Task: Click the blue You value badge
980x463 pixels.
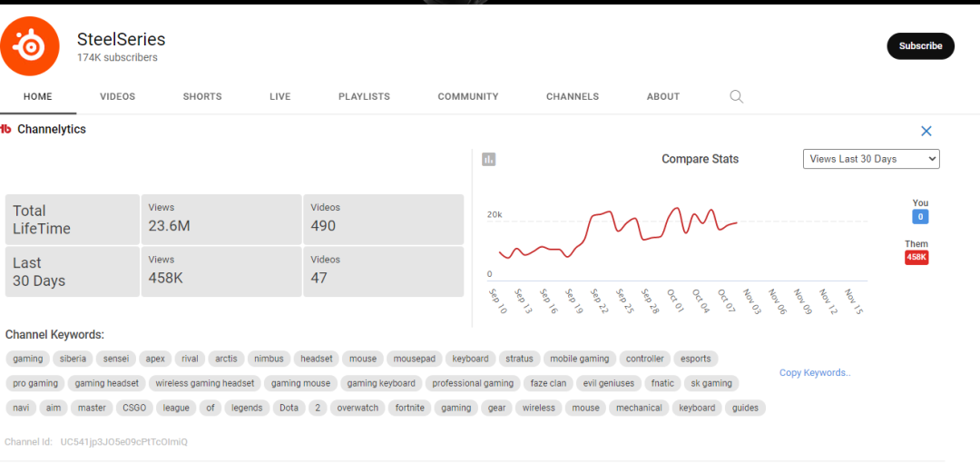Action: (920, 217)
